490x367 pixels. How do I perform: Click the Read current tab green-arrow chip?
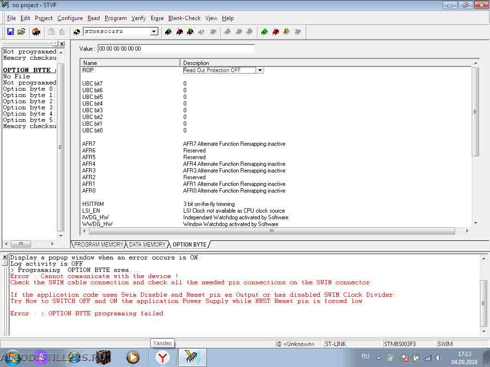click(168, 32)
